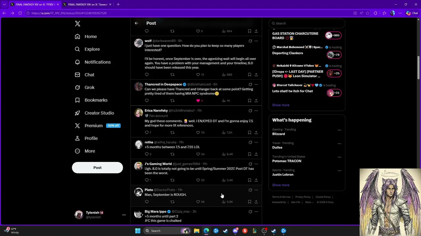Open more options on Big Mara Ippo reply

pyautogui.click(x=256, y=212)
